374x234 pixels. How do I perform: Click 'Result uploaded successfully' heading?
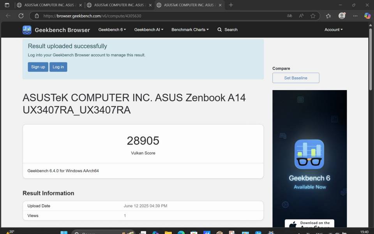[67, 46]
